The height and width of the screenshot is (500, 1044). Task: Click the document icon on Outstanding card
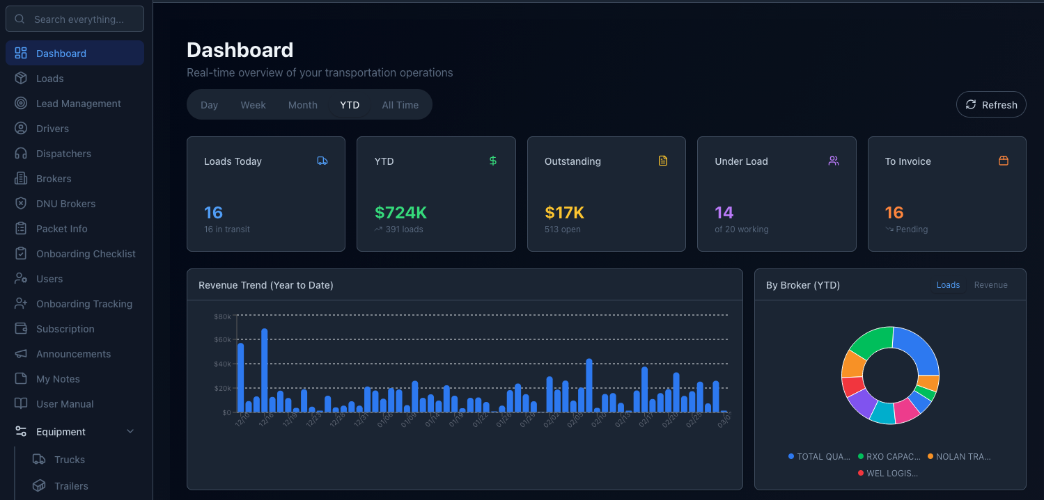coord(662,161)
